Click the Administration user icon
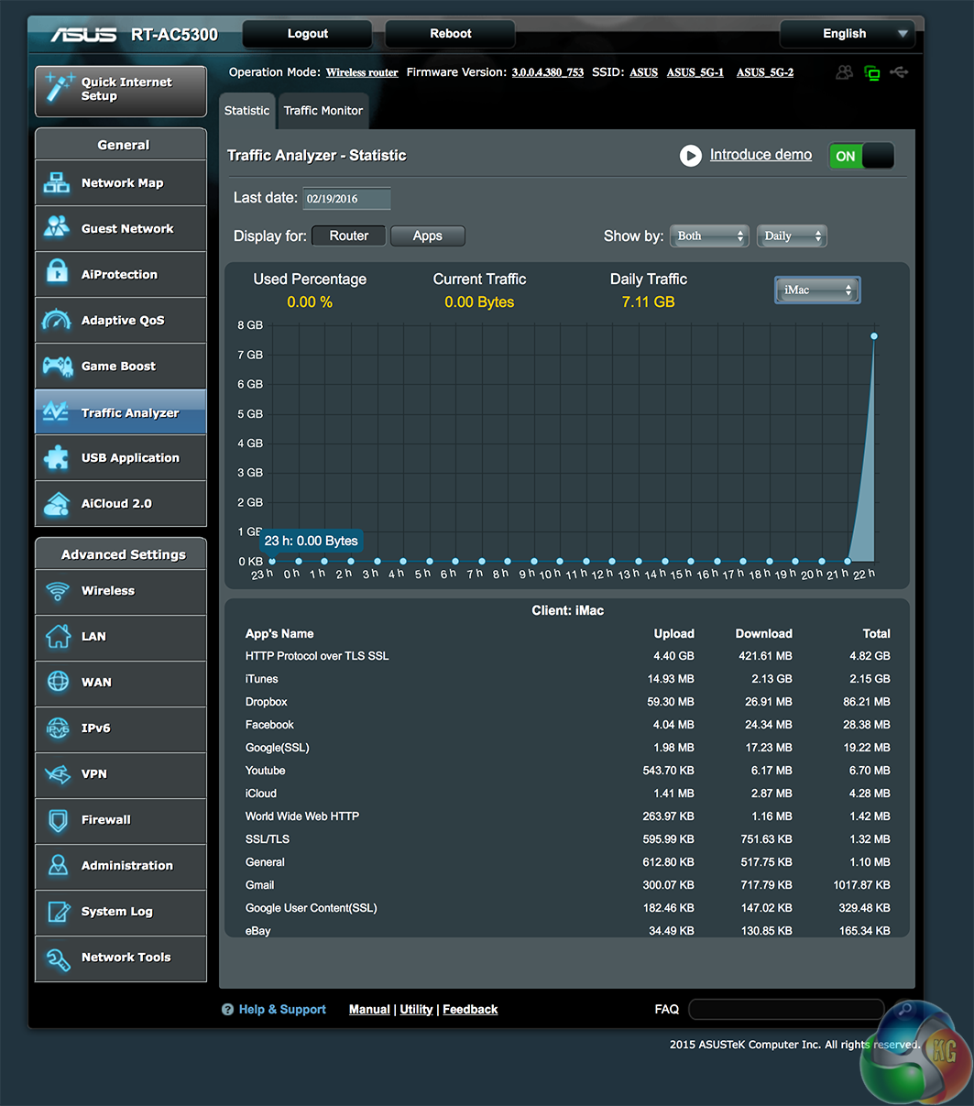The width and height of the screenshot is (974, 1106). [58, 866]
